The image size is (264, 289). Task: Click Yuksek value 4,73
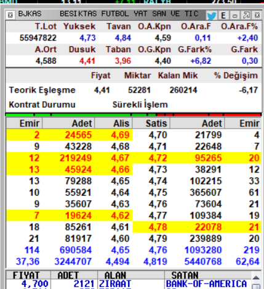(87, 38)
